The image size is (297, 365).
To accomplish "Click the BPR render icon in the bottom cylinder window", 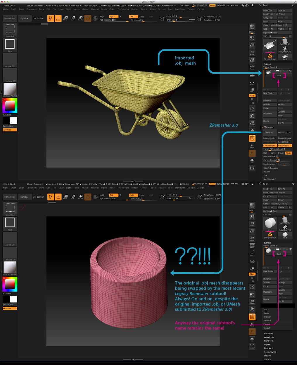I will point(252,205).
